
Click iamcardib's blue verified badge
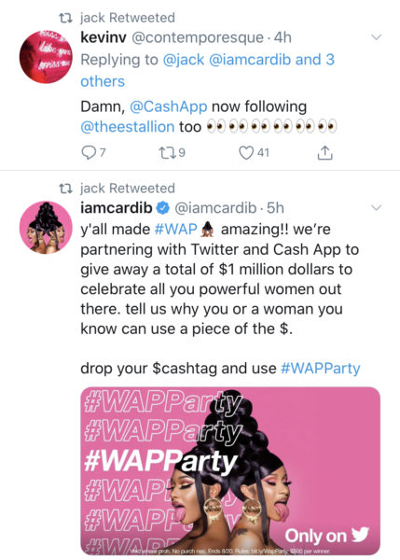pos(163,208)
